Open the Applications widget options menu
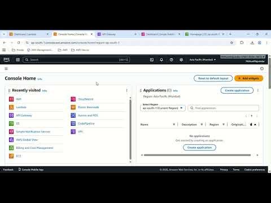Viewport: 271px width, 203px height. coord(258,91)
